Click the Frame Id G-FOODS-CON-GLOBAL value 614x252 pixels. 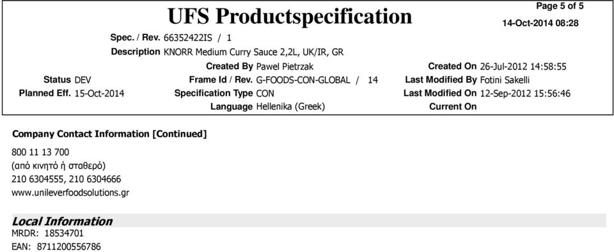(x=303, y=80)
